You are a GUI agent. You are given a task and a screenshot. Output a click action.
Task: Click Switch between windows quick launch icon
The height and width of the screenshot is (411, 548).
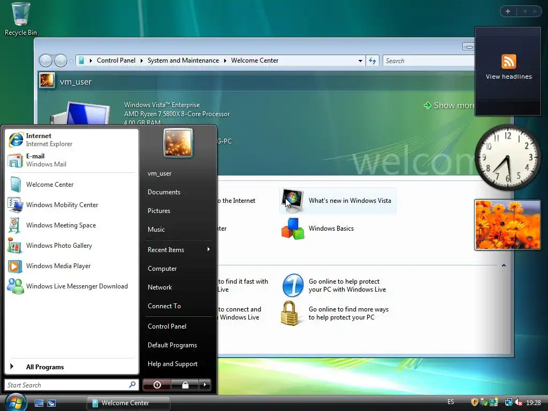(x=51, y=403)
